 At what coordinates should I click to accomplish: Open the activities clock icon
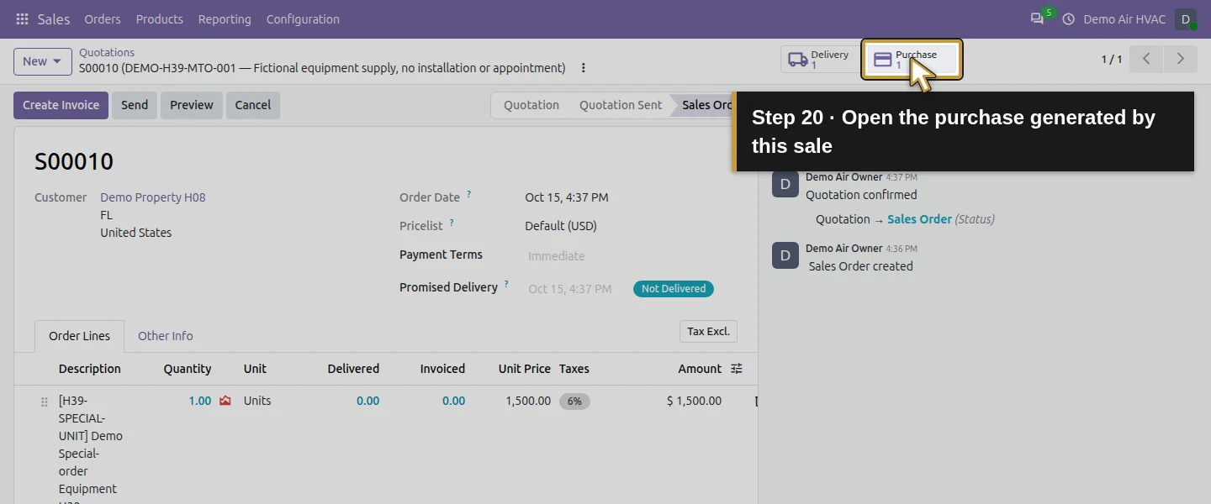tap(1069, 18)
